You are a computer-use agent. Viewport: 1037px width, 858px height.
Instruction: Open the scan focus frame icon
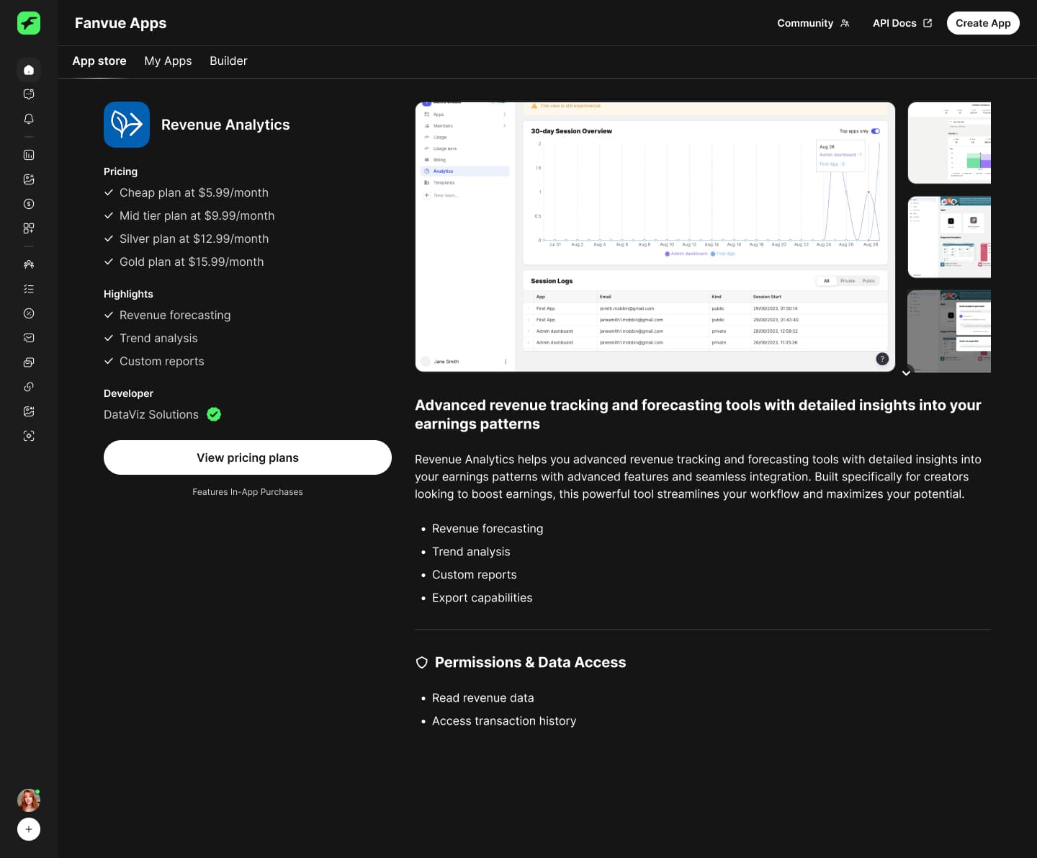[x=29, y=436]
